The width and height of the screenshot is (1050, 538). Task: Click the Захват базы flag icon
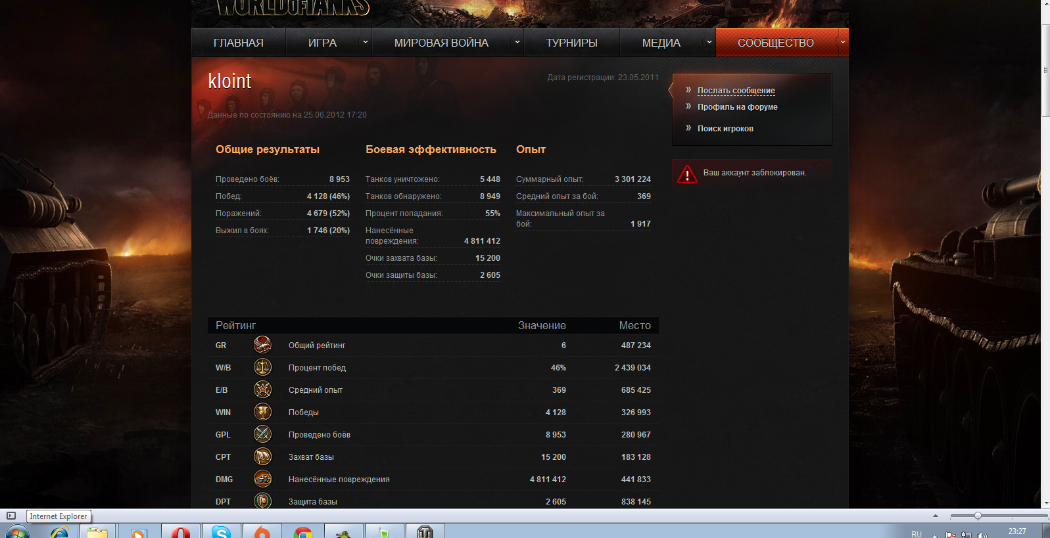pos(262,456)
